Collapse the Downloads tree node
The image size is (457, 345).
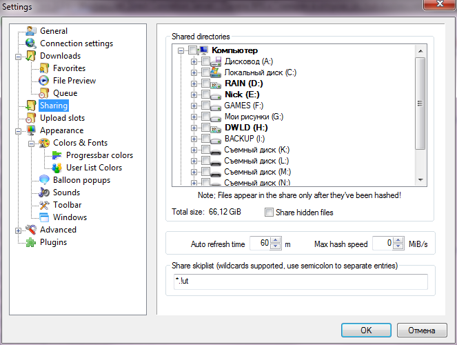coord(18,57)
